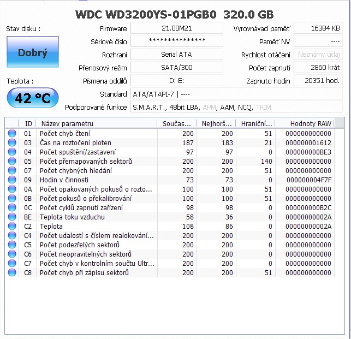Click RAW value 000000001612
This screenshot has height=339, width=351.
coord(308,143)
